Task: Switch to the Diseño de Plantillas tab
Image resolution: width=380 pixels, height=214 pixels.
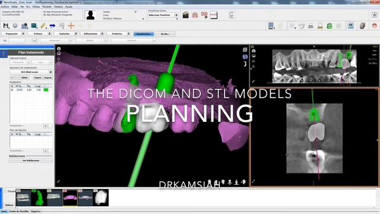Action: coord(19,212)
